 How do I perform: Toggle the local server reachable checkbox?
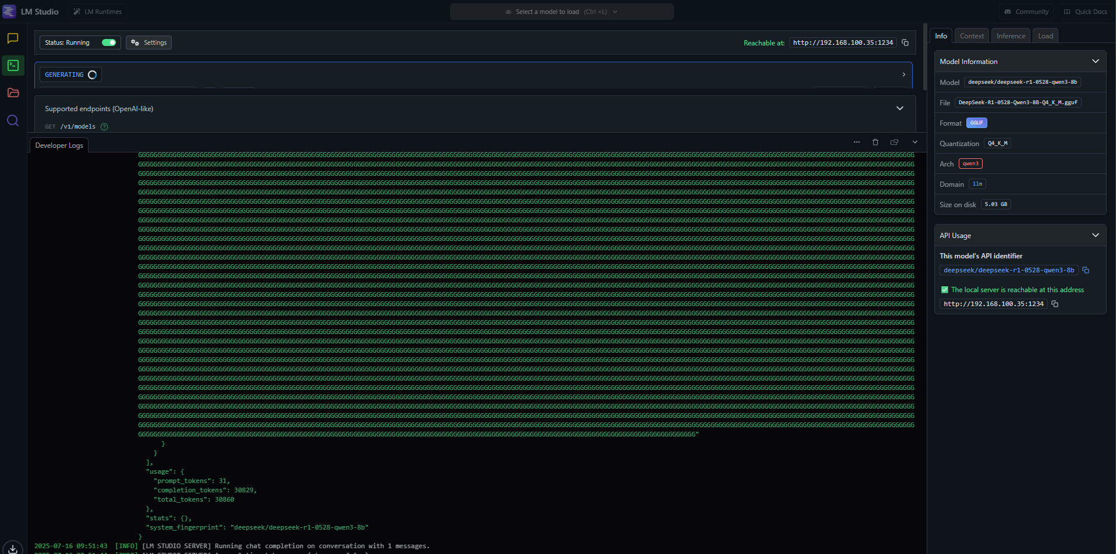pyautogui.click(x=945, y=289)
